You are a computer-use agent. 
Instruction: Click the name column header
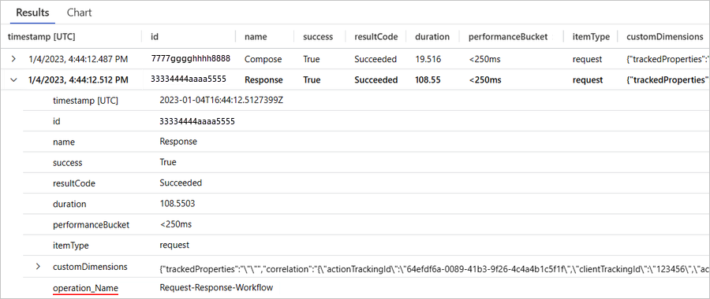256,37
